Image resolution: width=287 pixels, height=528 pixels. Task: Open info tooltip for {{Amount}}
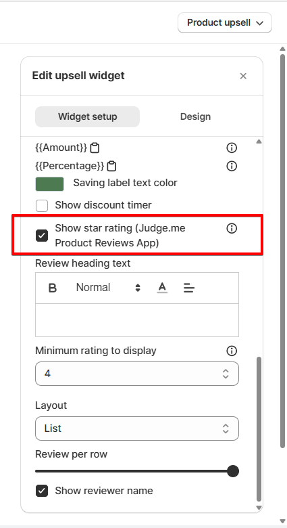pos(232,148)
